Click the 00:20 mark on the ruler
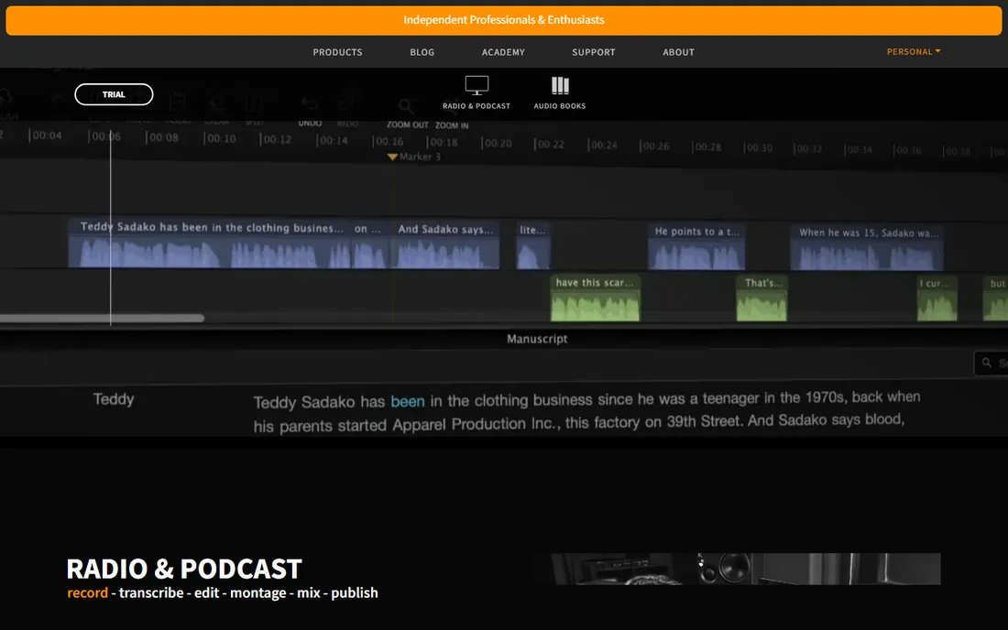The width and height of the screenshot is (1008, 630). (497, 143)
